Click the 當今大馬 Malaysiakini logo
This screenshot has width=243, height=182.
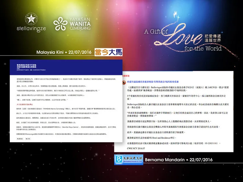[x=109, y=52]
